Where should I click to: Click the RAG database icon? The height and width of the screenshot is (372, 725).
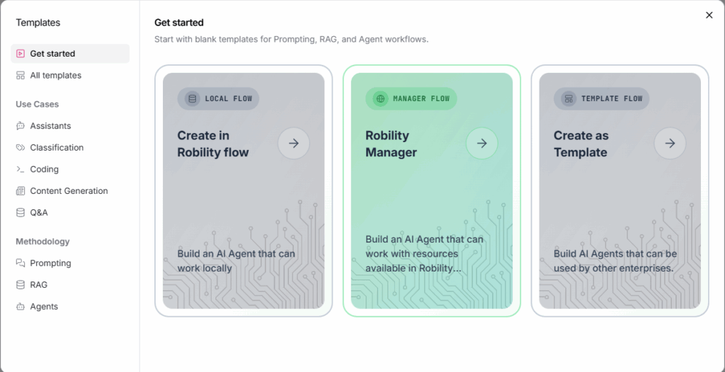[x=21, y=285]
